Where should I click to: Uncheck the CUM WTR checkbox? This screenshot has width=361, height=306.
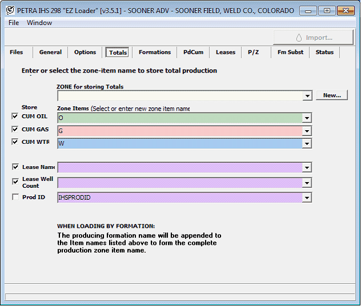click(15, 142)
